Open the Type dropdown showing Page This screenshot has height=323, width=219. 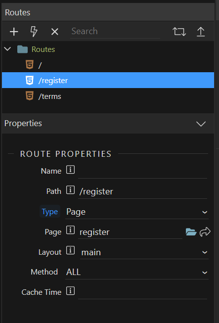tap(137, 212)
